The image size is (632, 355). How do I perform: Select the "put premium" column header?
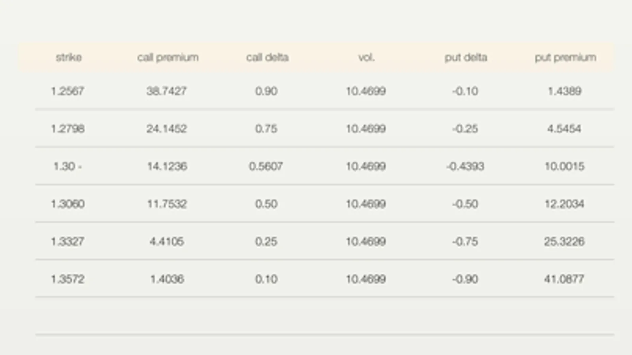coord(565,57)
